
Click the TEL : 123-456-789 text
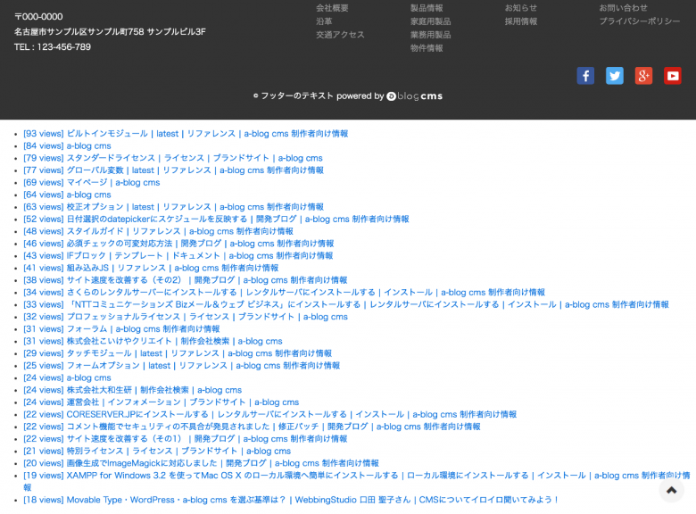pos(53,47)
